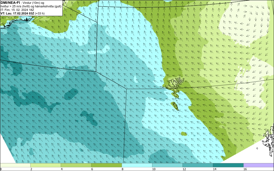
Task: Click the purple above-16 legend swatch
Action: click(259, 165)
